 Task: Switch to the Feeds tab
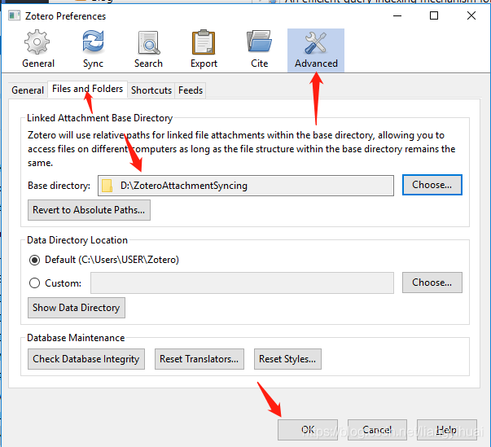pyautogui.click(x=191, y=90)
